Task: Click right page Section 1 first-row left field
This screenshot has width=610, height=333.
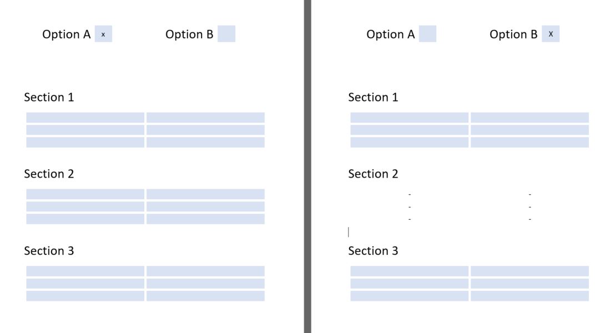Action: coord(409,117)
